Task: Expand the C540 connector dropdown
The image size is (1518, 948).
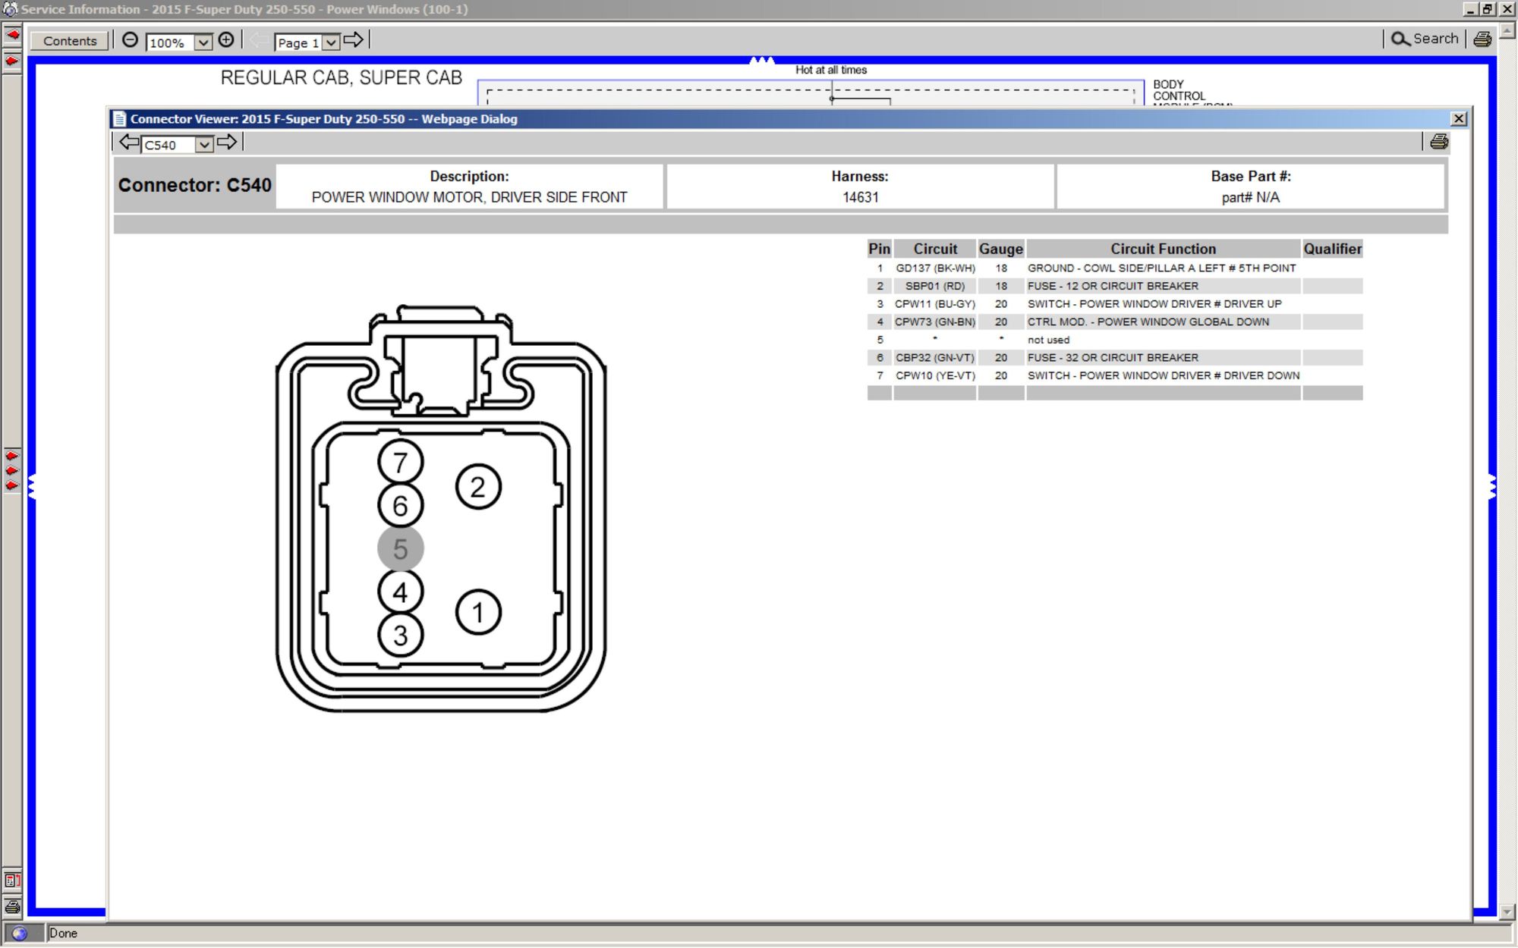Action: 203,145
